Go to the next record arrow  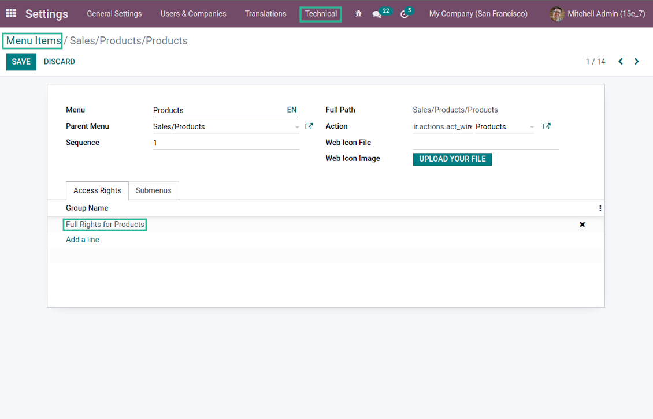tap(636, 62)
